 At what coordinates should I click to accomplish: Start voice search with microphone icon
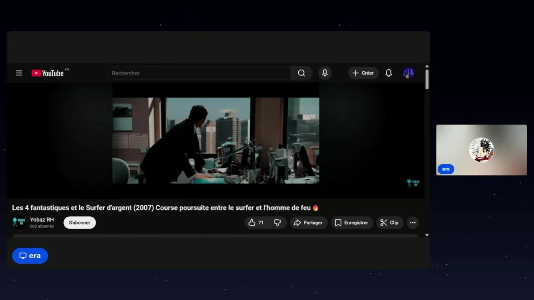[325, 73]
